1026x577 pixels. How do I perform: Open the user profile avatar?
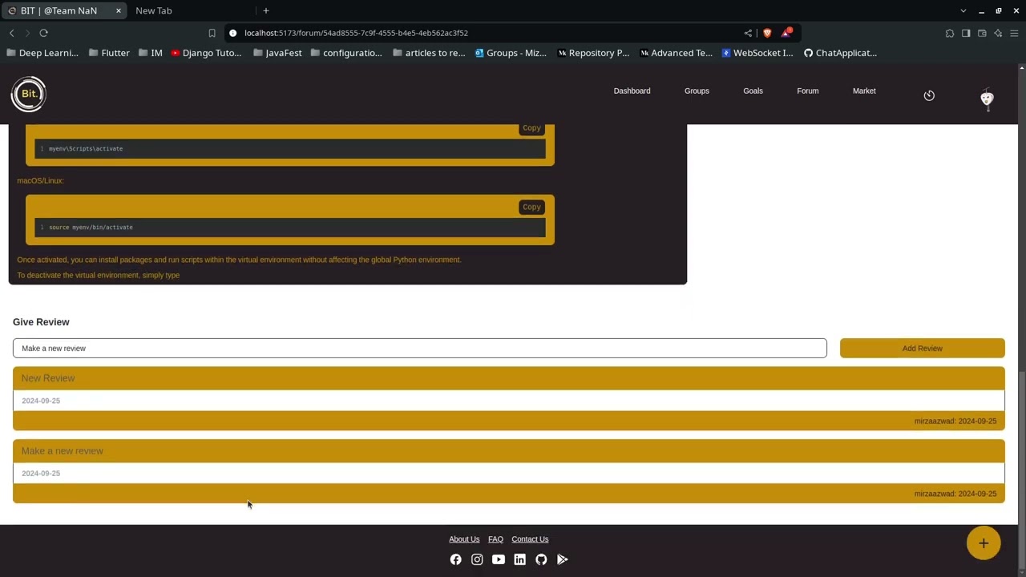click(987, 99)
